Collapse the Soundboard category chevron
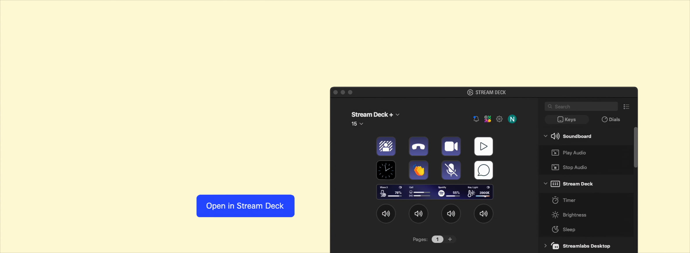Viewport: 690px width, 253px height. (x=545, y=136)
